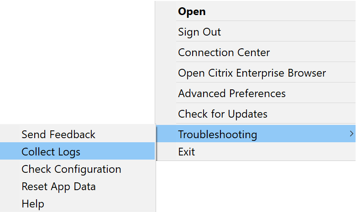Select Sign Out from the menu
This screenshot has height=212, width=356.
coord(199,32)
